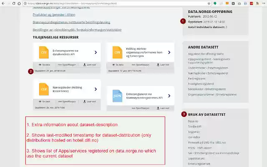Click Se data eye under Kobling mellom card
This screenshot has width=267, height=167.
click(118, 65)
